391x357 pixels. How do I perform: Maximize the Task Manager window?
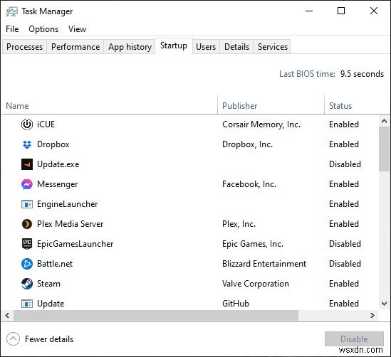click(341, 11)
